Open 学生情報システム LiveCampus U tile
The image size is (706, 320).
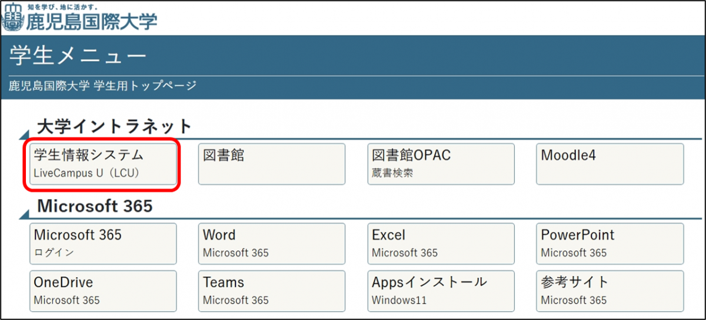tap(103, 164)
